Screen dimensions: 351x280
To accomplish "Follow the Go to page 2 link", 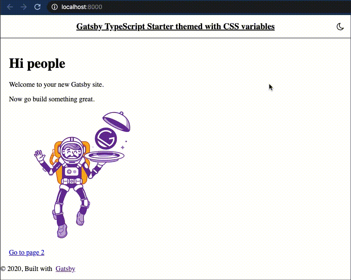I will click(27, 252).
